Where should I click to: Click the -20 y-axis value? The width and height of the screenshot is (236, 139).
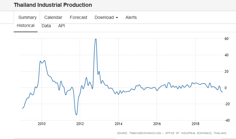[x=227, y=104]
